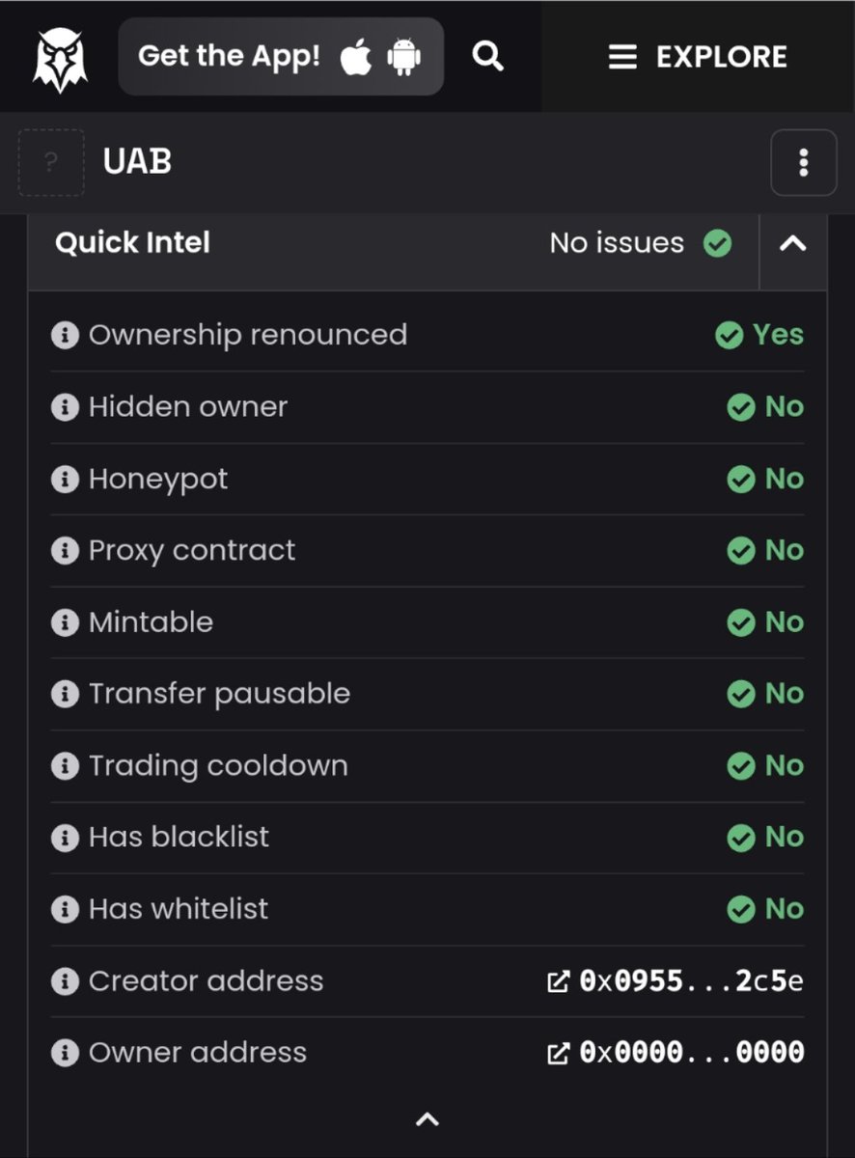Click the Has whitelist info icon
Viewport: 855px width, 1158px height.
point(65,909)
